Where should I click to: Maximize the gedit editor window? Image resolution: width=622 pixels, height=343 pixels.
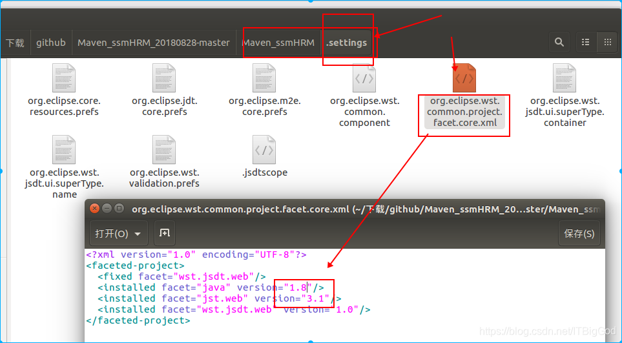[119, 209]
